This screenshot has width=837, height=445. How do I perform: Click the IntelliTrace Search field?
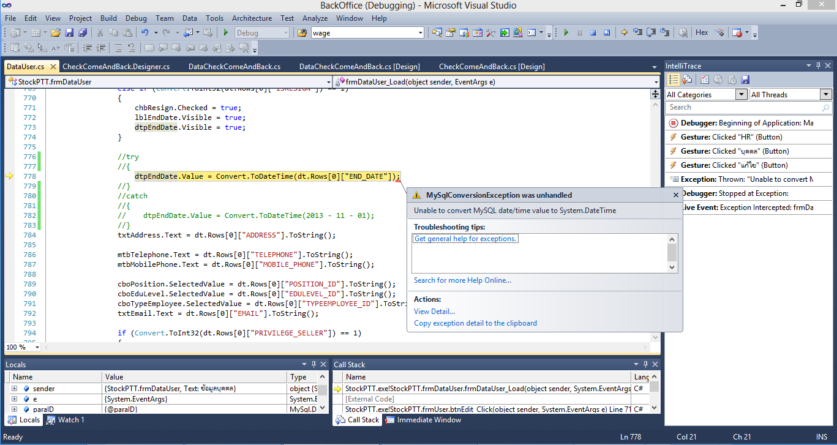coord(748,108)
